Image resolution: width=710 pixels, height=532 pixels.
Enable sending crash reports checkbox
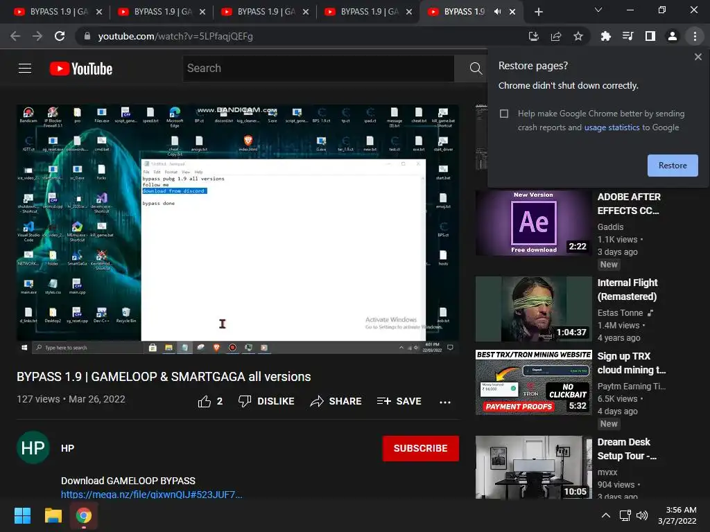point(504,114)
